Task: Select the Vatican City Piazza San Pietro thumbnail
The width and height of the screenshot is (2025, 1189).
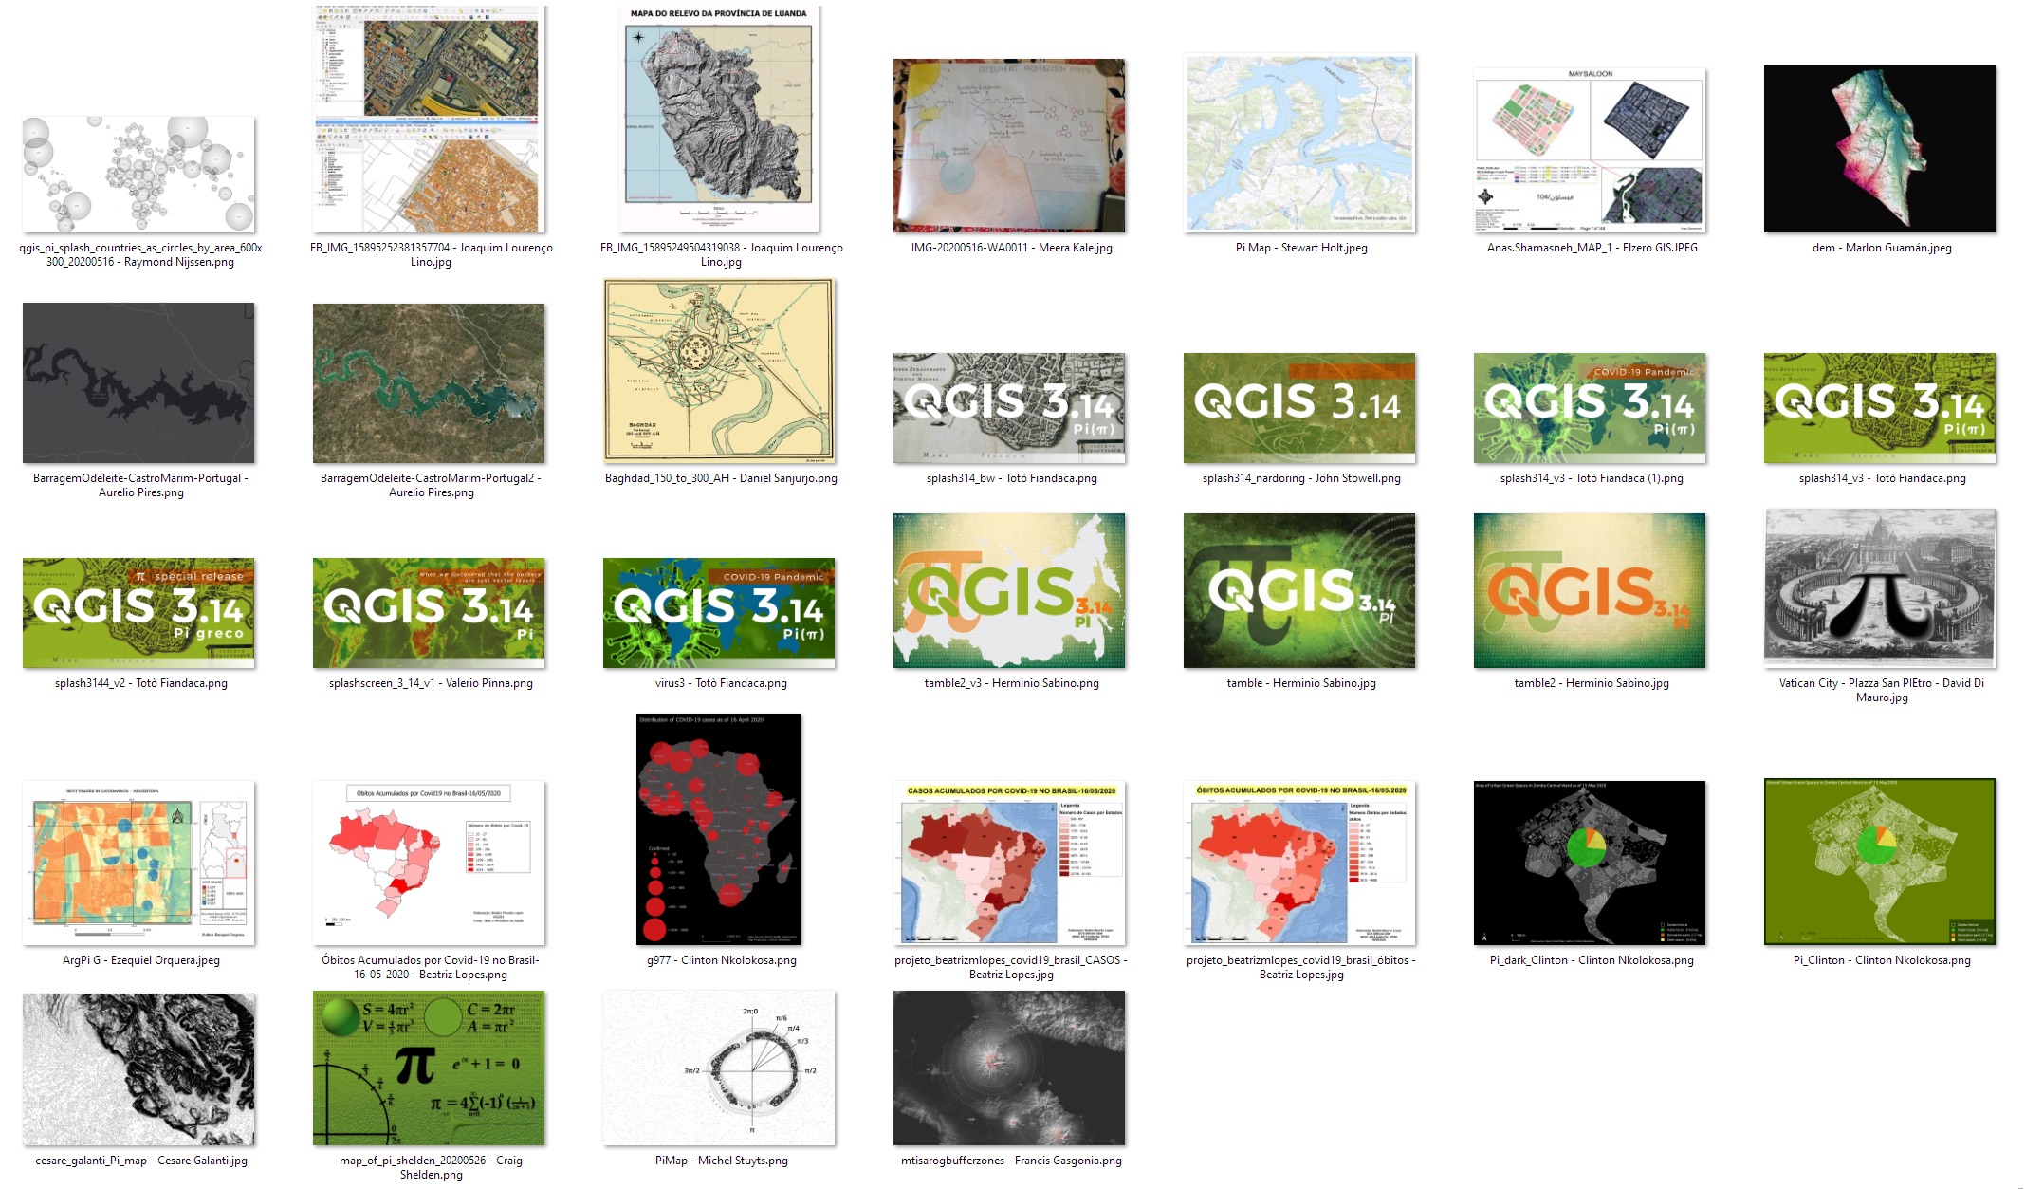Action: (x=1880, y=588)
